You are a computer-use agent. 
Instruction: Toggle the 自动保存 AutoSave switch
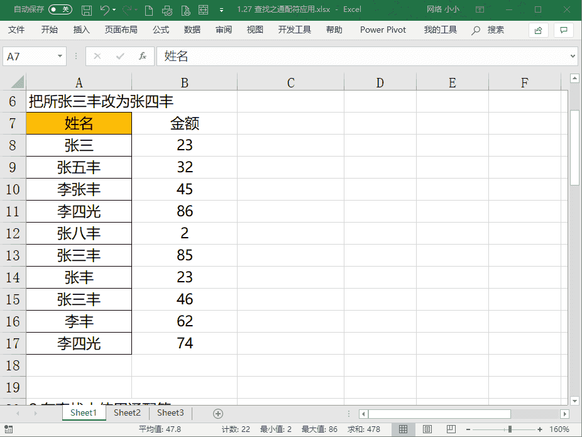[60, 9]
